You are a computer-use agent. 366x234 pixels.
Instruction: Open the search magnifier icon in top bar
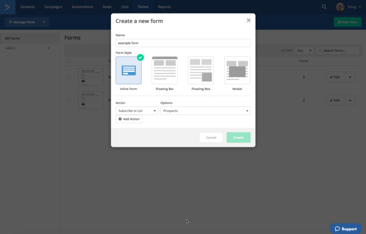324,7
